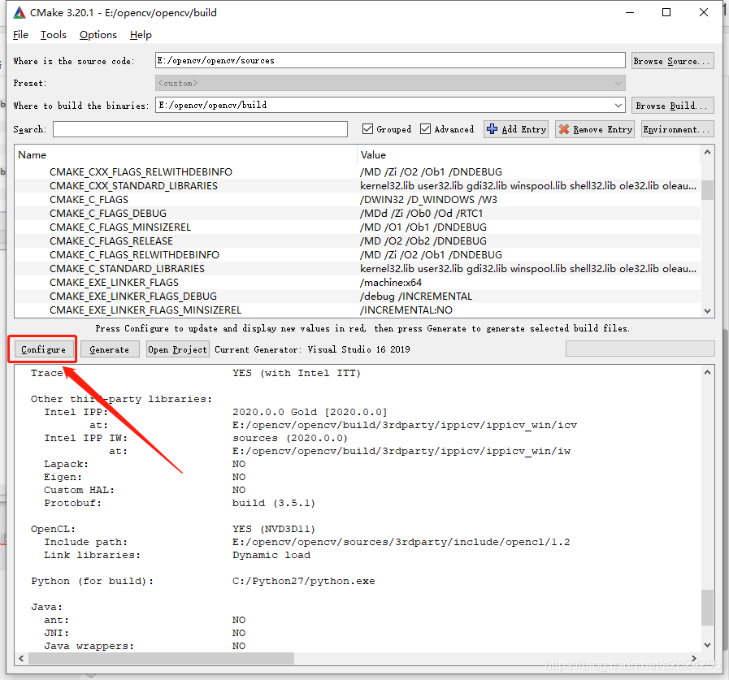Click the scroll-up arrow of the cache variable list
The image size is (729, 680).
click(707, 153)
